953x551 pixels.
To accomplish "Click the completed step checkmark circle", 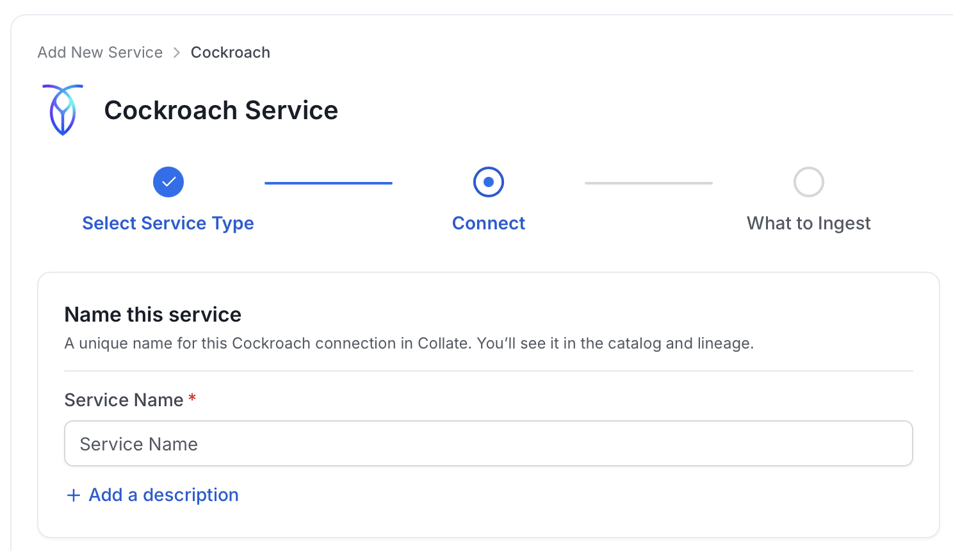I will (x=168, y=182).
